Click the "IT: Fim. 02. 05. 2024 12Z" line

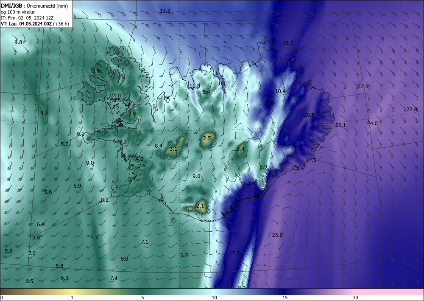coord(27,18)
